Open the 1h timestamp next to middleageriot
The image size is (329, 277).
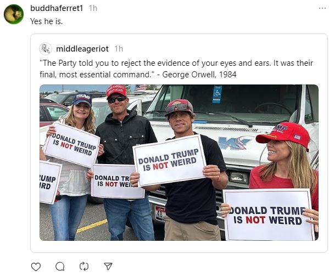119,49
